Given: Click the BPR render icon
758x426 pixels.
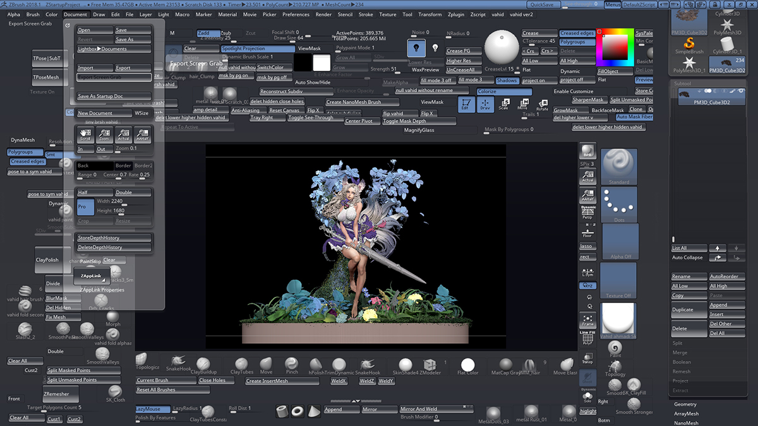Looking at the screenshot, I should click(x=587, y=151).
